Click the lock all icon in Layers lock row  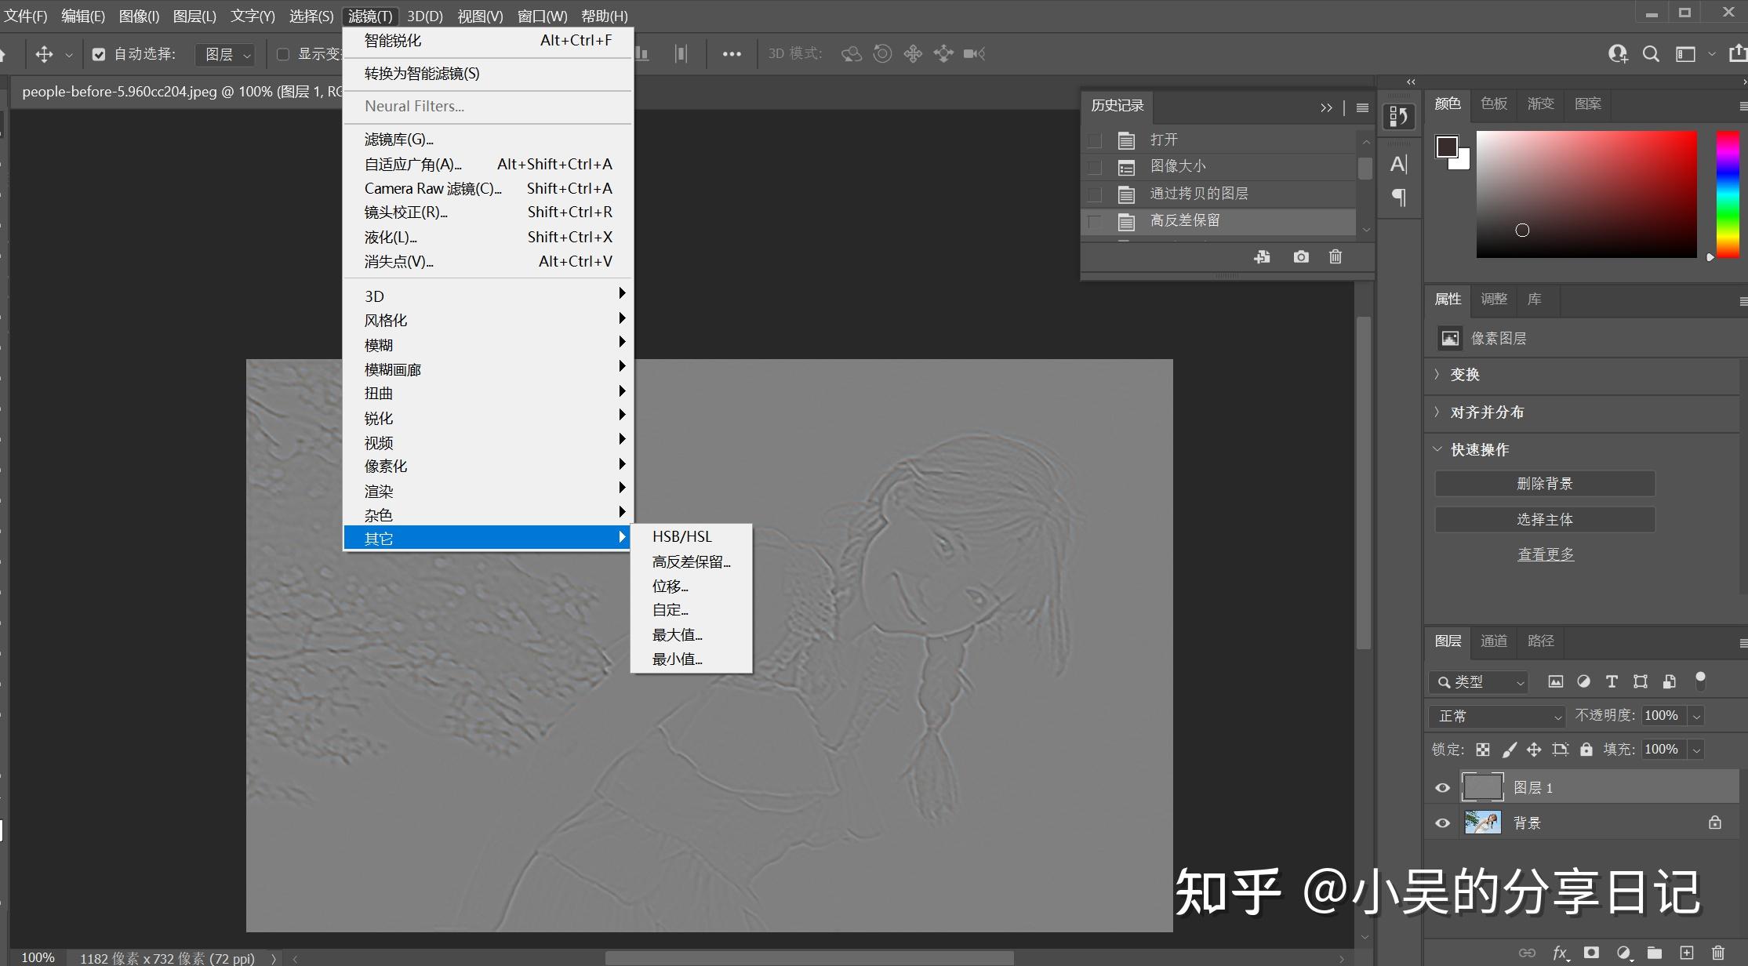[1586, 750]
